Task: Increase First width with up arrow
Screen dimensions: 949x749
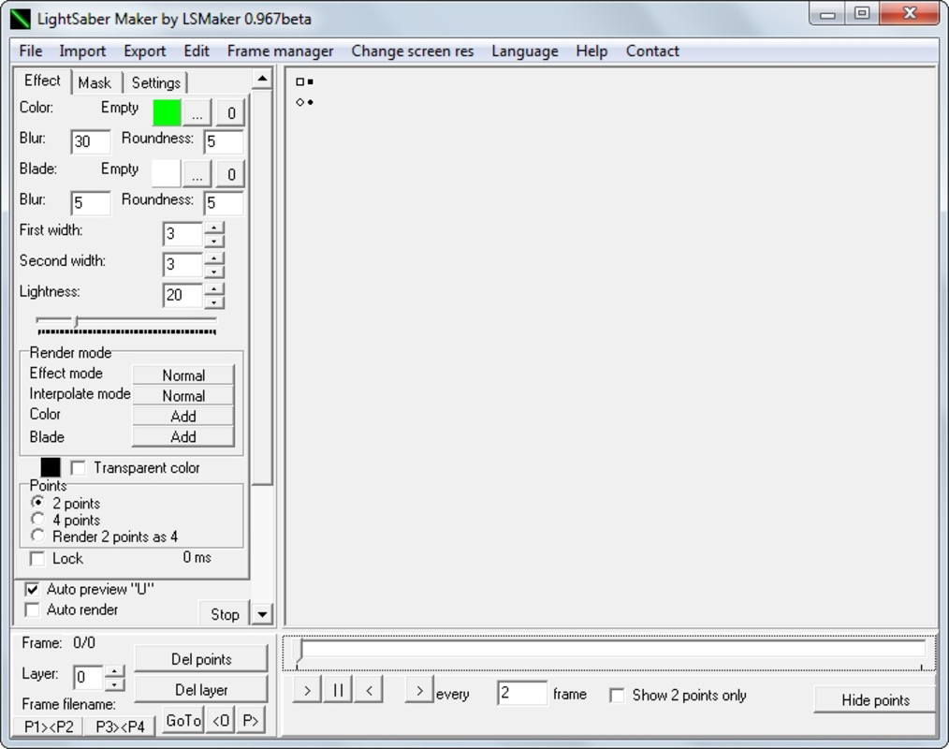Action: (214, 228)
